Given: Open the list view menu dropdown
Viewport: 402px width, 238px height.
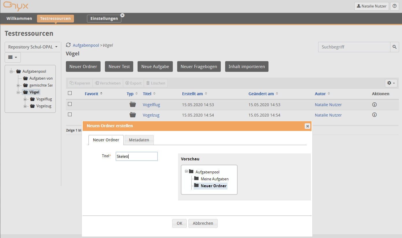Looking at the screenshot, I should (x=12, y=57).
